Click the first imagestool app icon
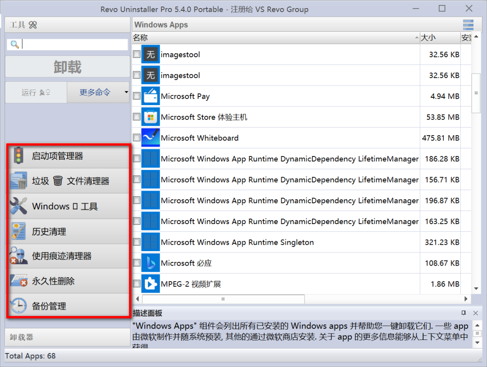 coord(151,55)
